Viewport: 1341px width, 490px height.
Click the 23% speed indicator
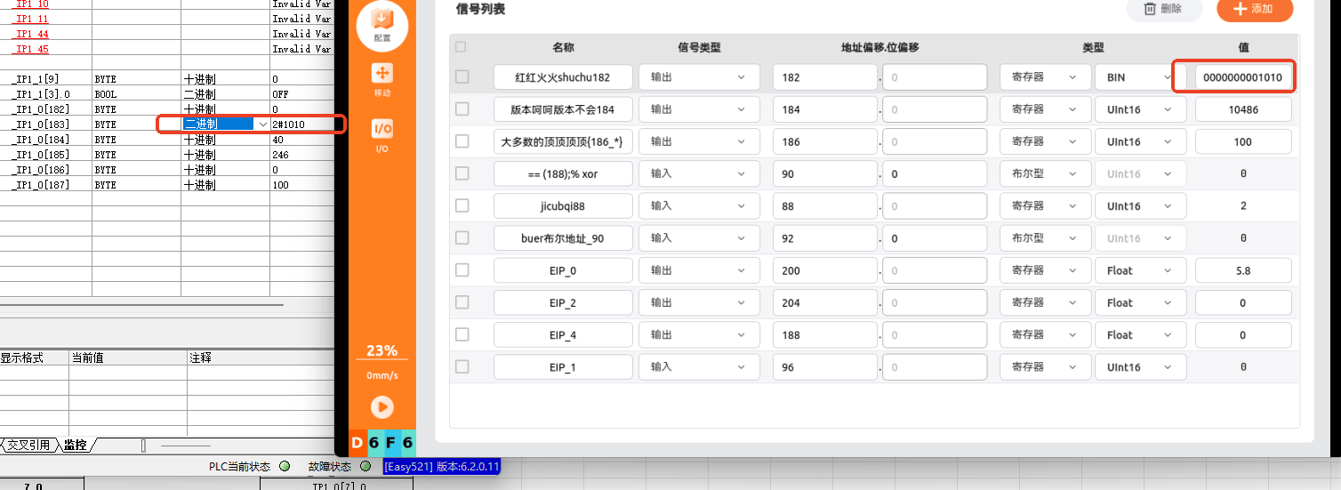(381, 350)
